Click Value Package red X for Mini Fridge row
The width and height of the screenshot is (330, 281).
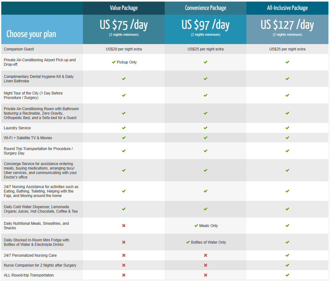click(124, 242)
